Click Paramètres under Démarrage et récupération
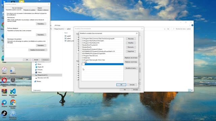This screenshot has width=216, height=121. click(41, 45)
